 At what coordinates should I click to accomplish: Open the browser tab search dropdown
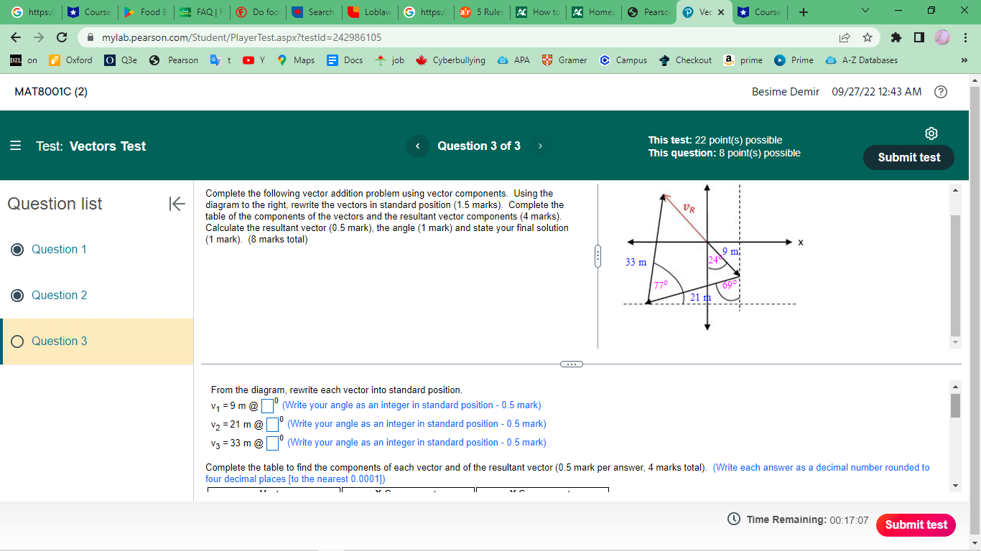tap(863, 10)
